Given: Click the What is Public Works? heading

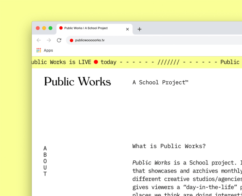Looking at the screenshot, I should coord(169,146).
